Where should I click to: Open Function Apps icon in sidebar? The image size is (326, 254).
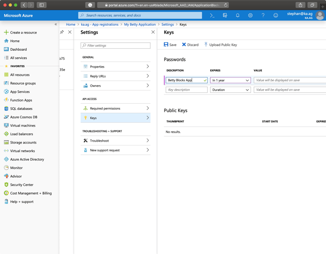6,100
